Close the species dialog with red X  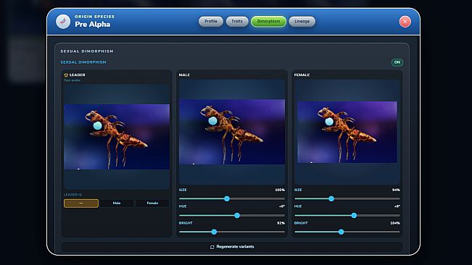pyautogui.click(x=405, y=22)
